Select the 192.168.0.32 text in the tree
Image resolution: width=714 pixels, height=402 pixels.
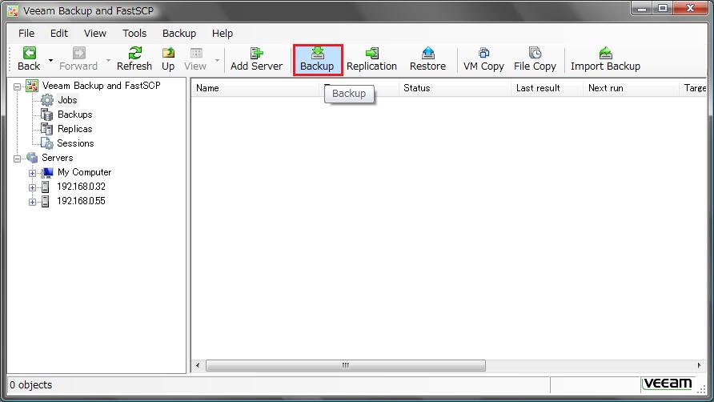point(81,187)
